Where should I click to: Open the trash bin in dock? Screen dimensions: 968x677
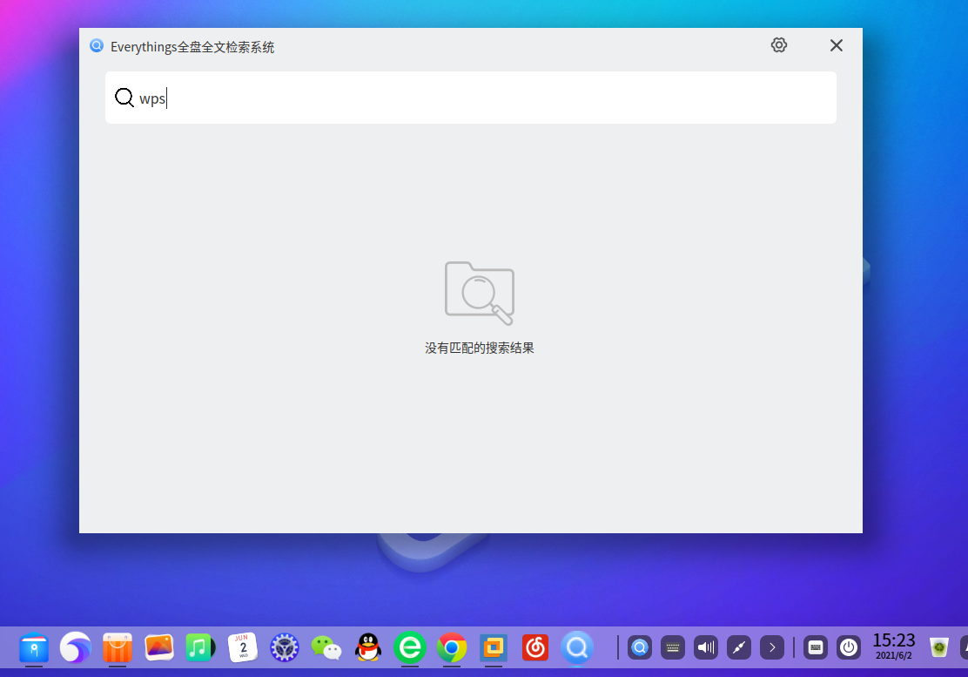pyautogui.click(x=939, y=647)
